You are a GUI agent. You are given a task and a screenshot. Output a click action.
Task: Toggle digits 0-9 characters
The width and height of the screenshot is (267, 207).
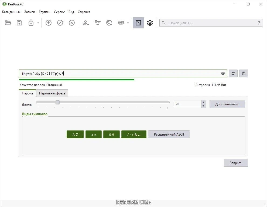pyautogui.click(x=112, y=134)
